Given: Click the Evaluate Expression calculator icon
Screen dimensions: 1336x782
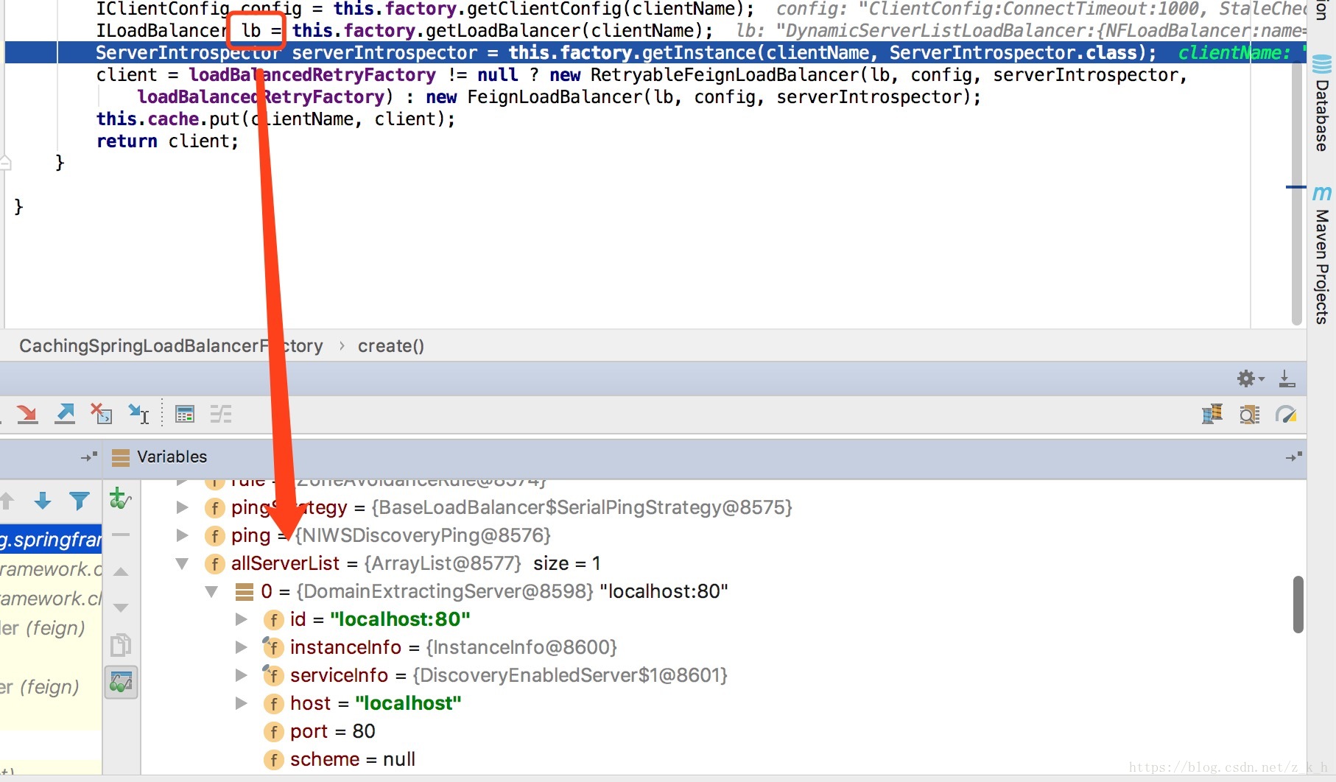Looking at the screenshot, I should (x=185, y=415).
